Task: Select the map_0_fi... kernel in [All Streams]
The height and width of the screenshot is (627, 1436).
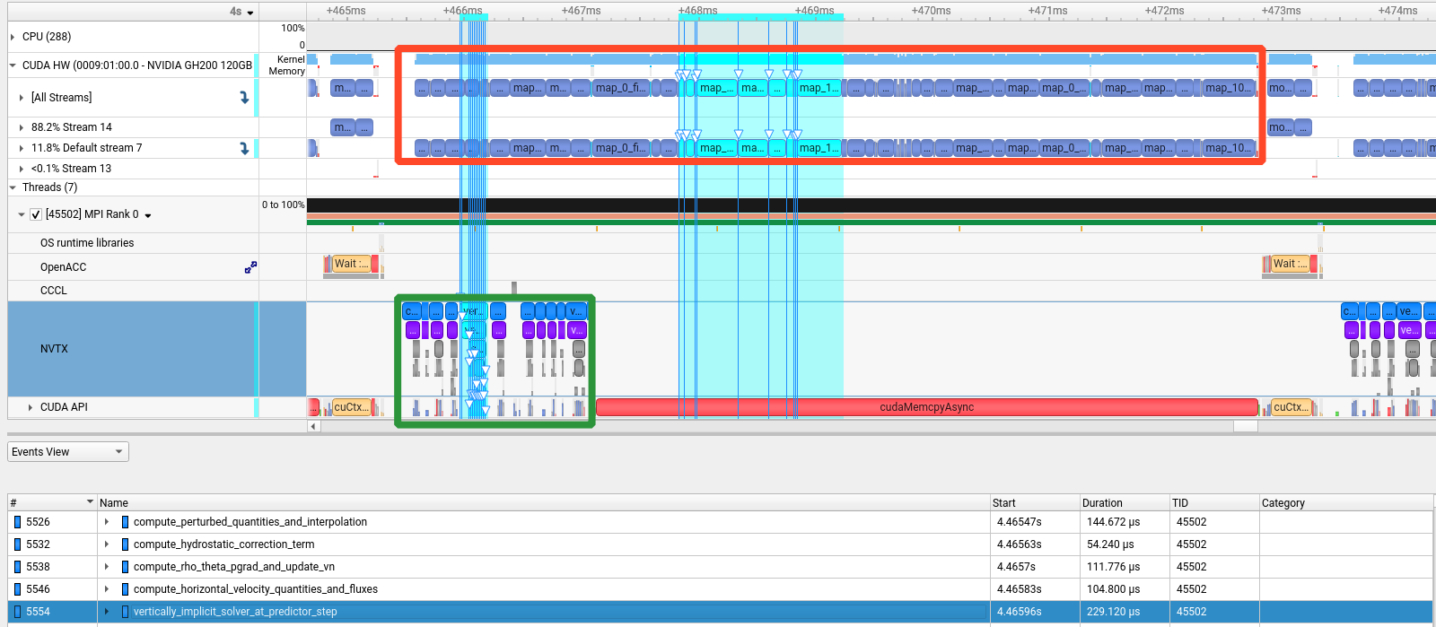Action: pos(620,88)
